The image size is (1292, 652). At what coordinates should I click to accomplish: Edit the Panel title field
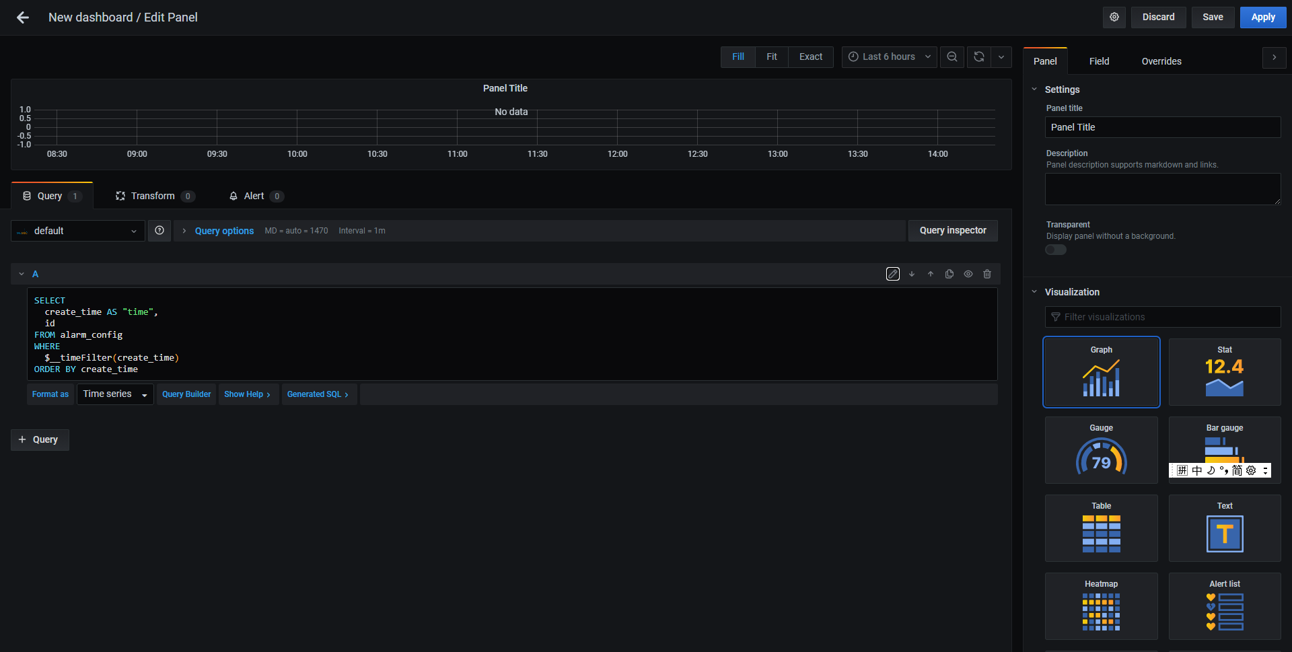(1163, 127)
